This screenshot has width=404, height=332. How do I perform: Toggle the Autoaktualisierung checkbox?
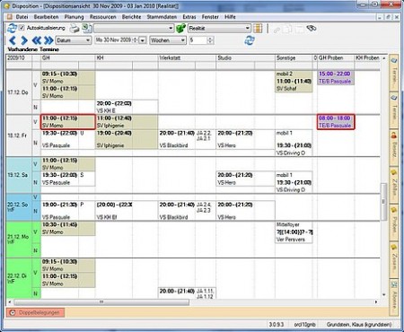click(x=22, y=28)
